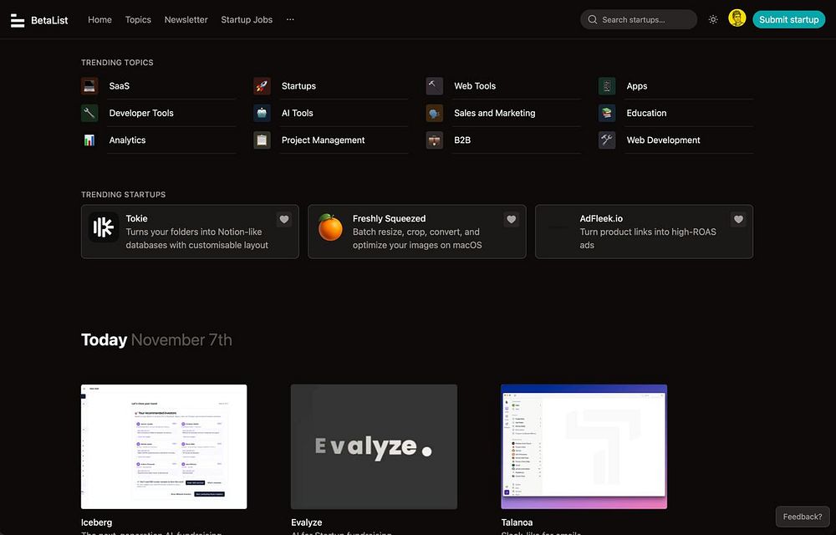Image resolution: width=836 pixels, height=535 pixels.
Task: Open the Topics nav item
Action: (x=138, y=20)
